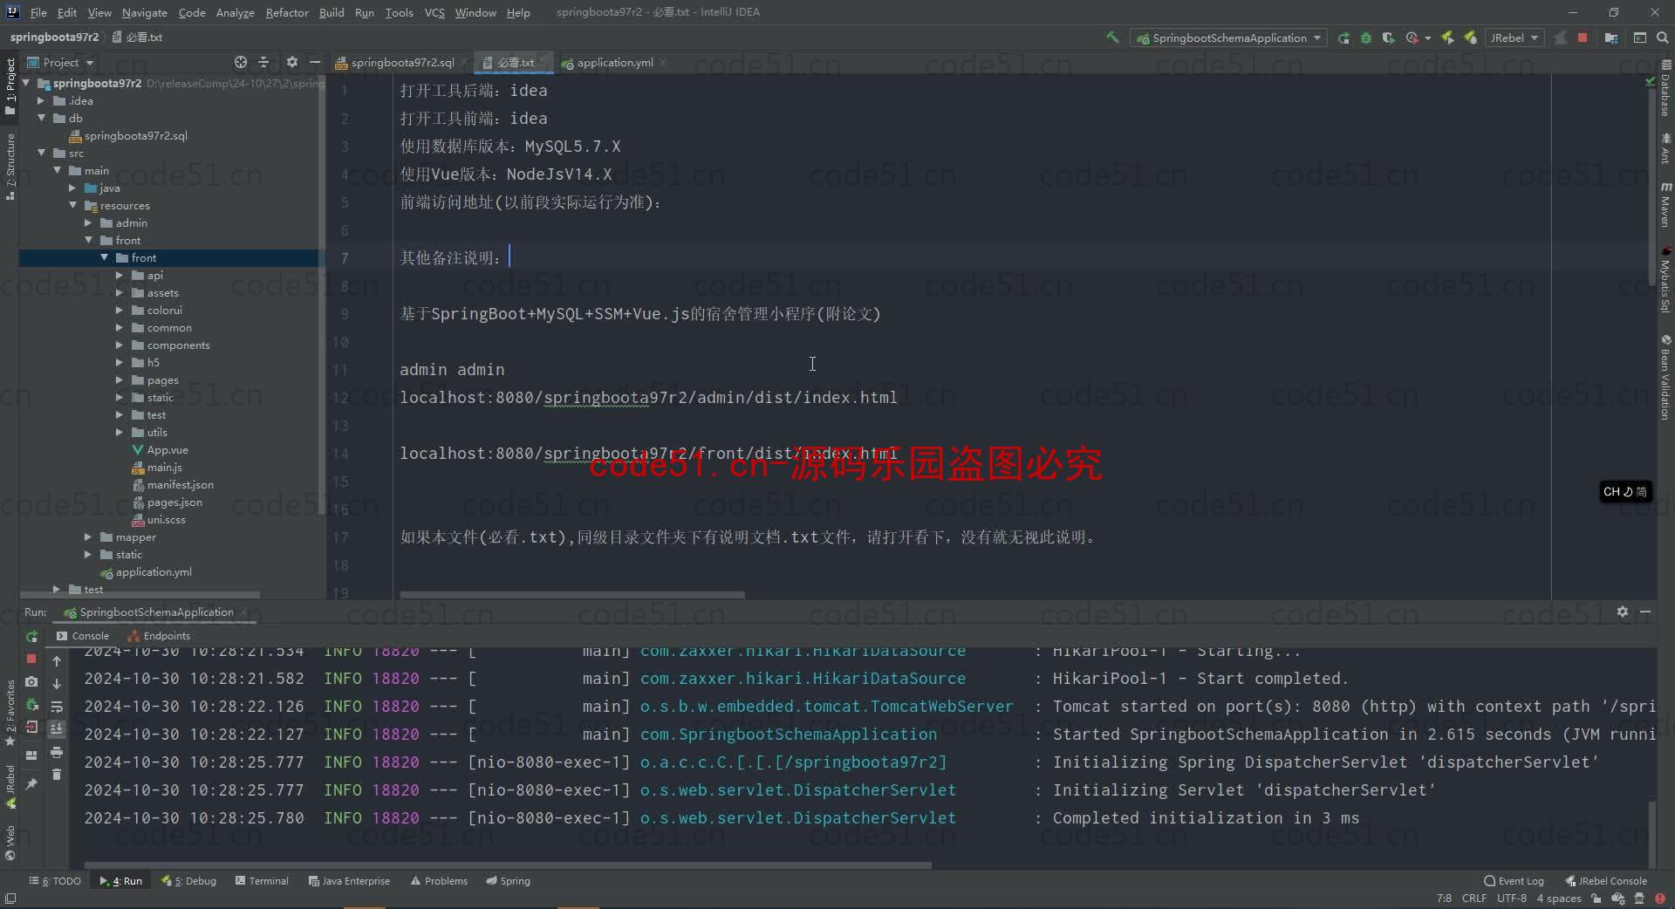Launch Run with JRebel rocket icon
Image resolution: width=1675 pixels, height=909 pixels.
[x=1448, y=38]
